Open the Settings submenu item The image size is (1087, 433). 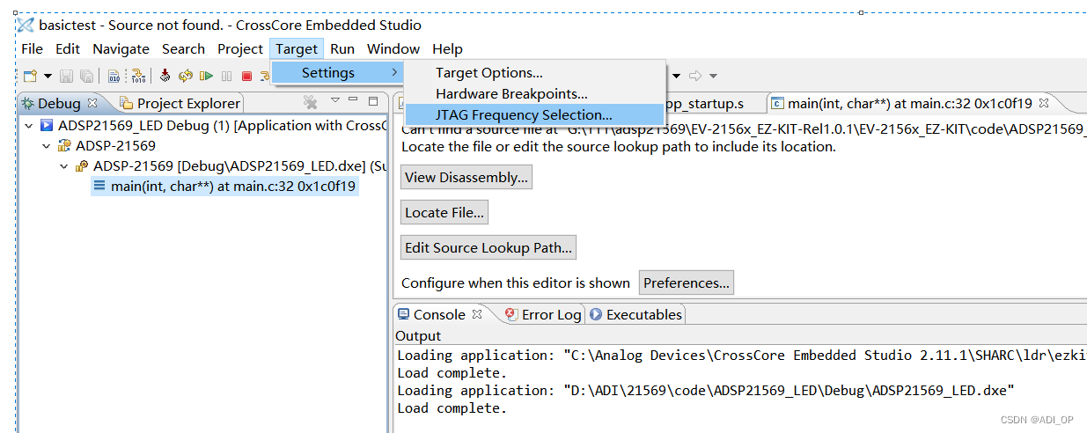pos(337,72)
